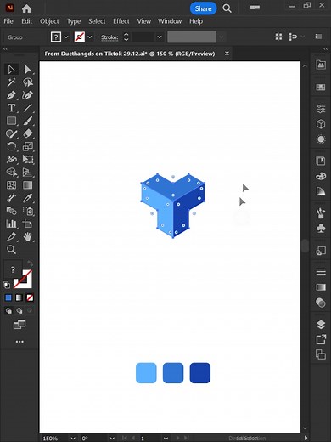Open the Effect menu
The height and width of the screenshot is (442, 331).
(x=121, y=21)
